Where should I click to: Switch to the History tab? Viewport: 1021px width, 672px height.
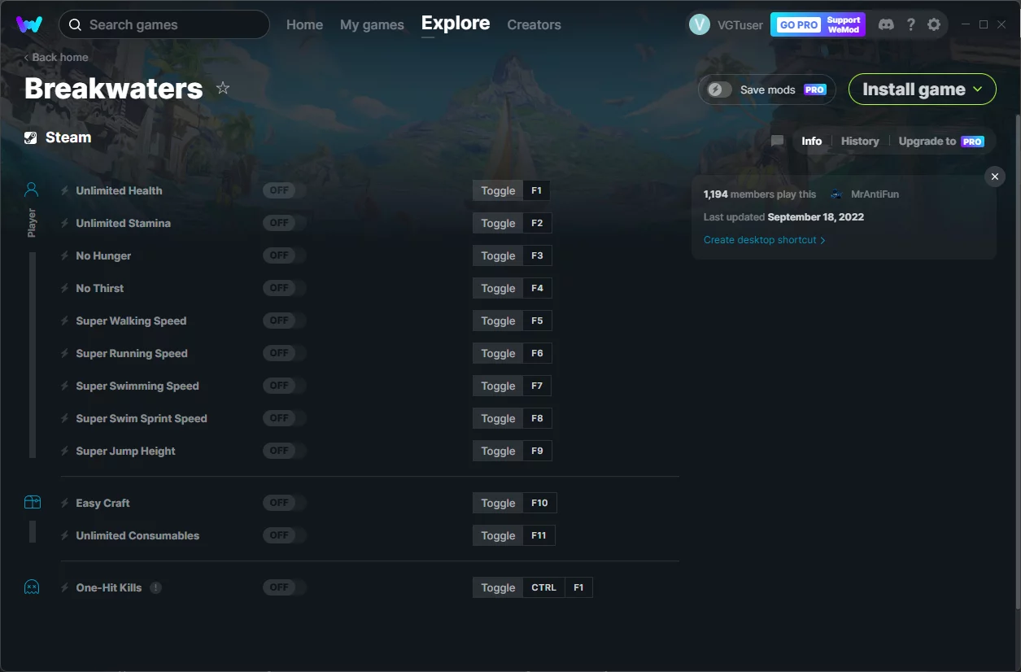(860, 141)
